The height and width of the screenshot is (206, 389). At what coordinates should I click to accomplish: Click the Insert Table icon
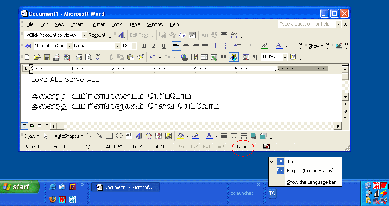point(204,57)
